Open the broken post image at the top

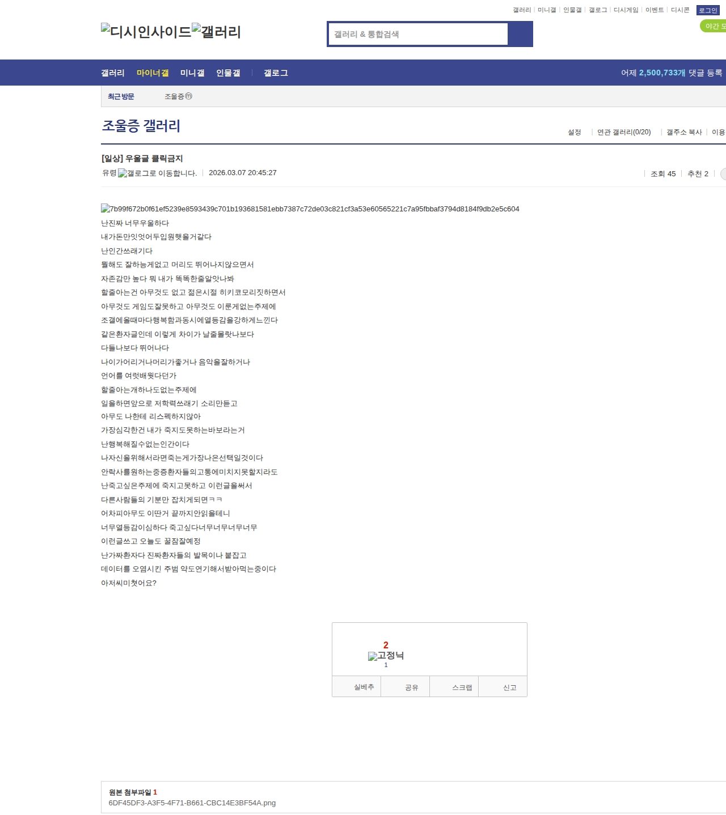(x=310, y=209)
